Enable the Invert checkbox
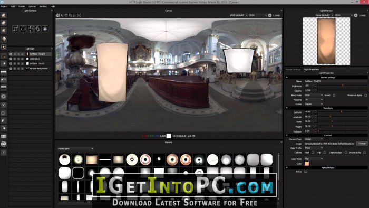Screen dimensions: 369x208 pos(334,95)
